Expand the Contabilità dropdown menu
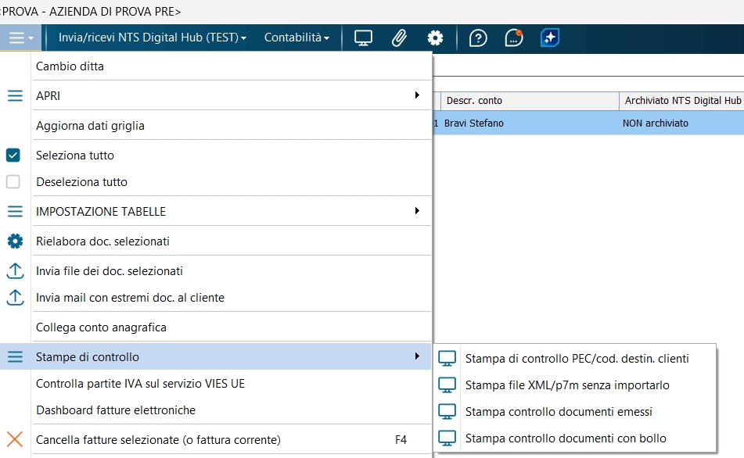 297,38
